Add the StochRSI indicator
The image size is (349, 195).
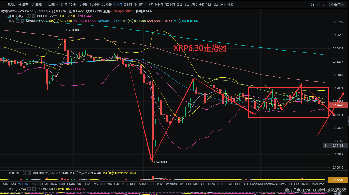pyautogui.click(x=171, y=184)
